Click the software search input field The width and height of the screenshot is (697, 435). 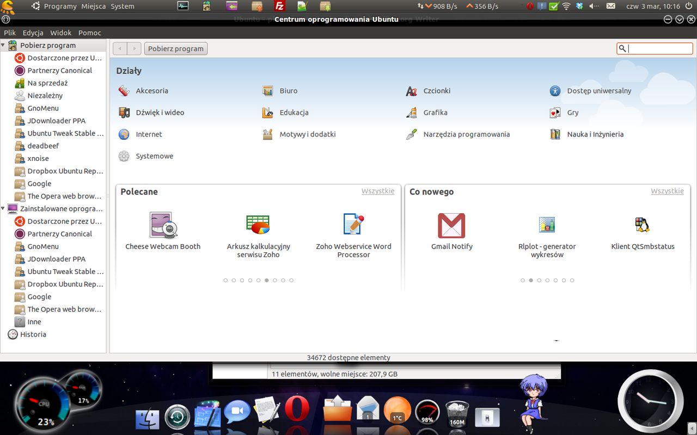tap(655, 48)
